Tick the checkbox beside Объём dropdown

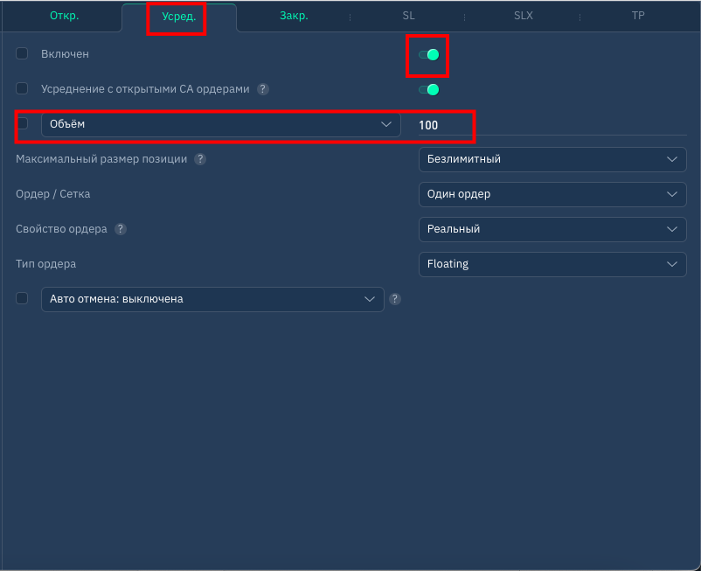pos(22,123)
